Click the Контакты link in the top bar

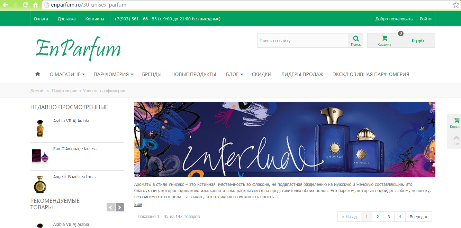point(94,19)
